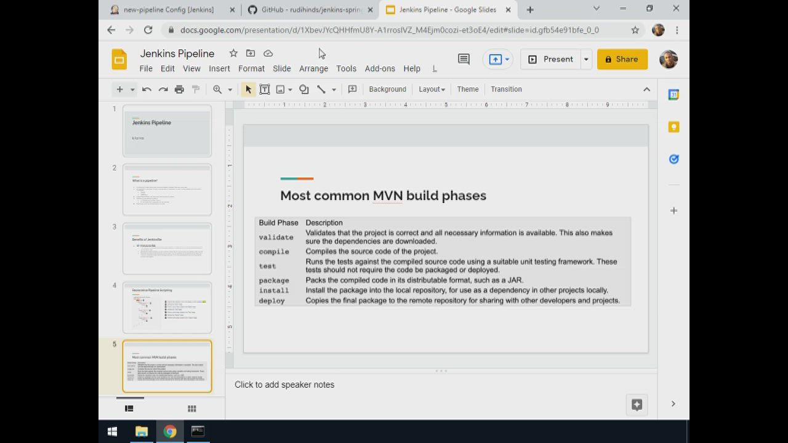Click the yellow Share button
This screenshot has height=443, width=788.
click(x=622, y=59)
